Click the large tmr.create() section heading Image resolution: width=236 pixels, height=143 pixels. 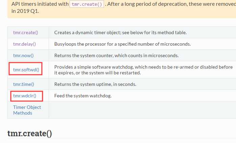coord(29,133)
